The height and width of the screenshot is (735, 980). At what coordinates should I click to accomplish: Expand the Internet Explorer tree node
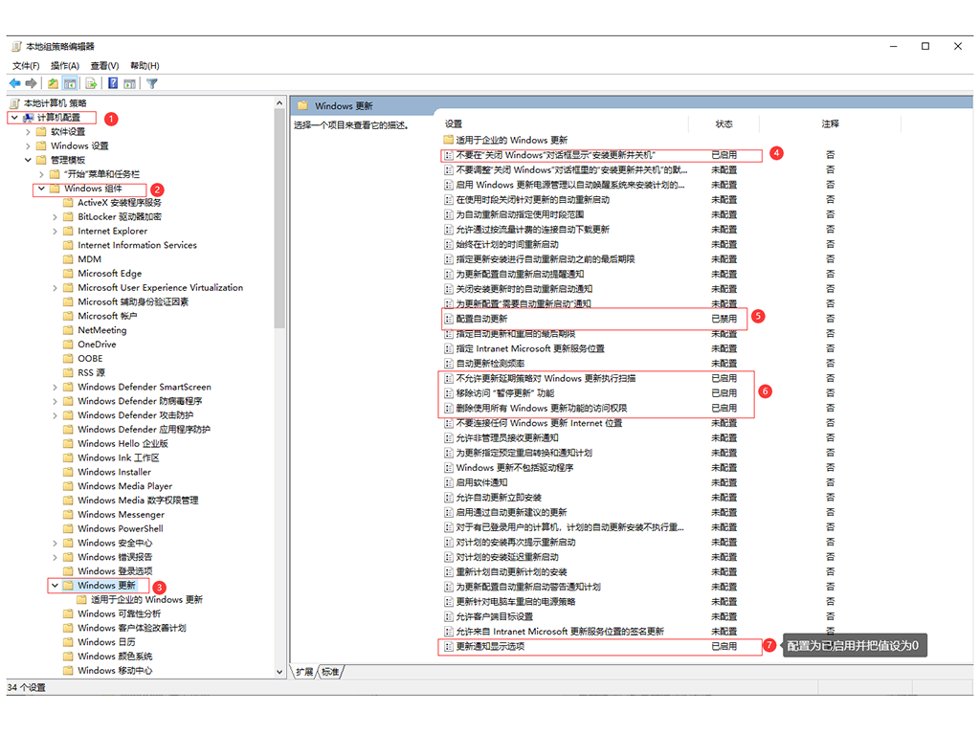coord(55,232)
